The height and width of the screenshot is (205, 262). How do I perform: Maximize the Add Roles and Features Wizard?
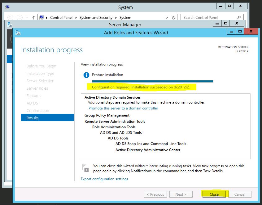click(x=240, y=31)
